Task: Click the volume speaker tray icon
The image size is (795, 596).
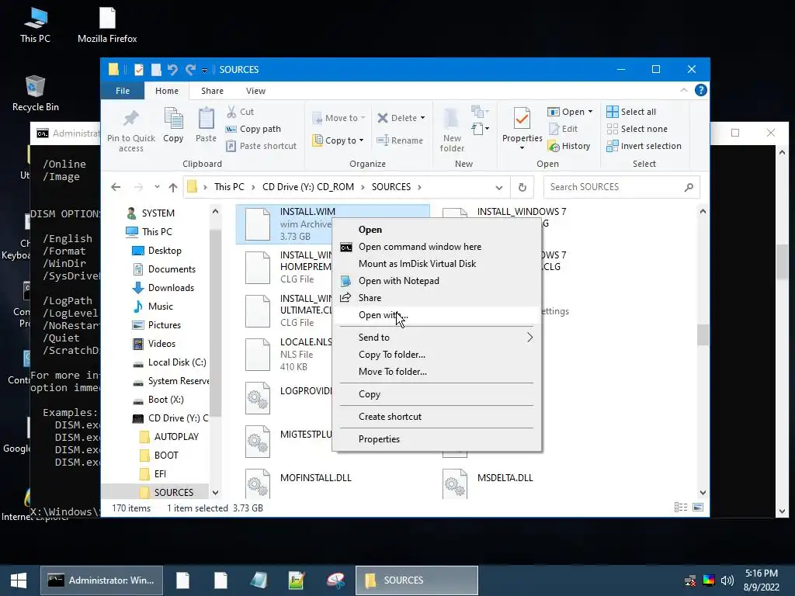Action: 727,580
